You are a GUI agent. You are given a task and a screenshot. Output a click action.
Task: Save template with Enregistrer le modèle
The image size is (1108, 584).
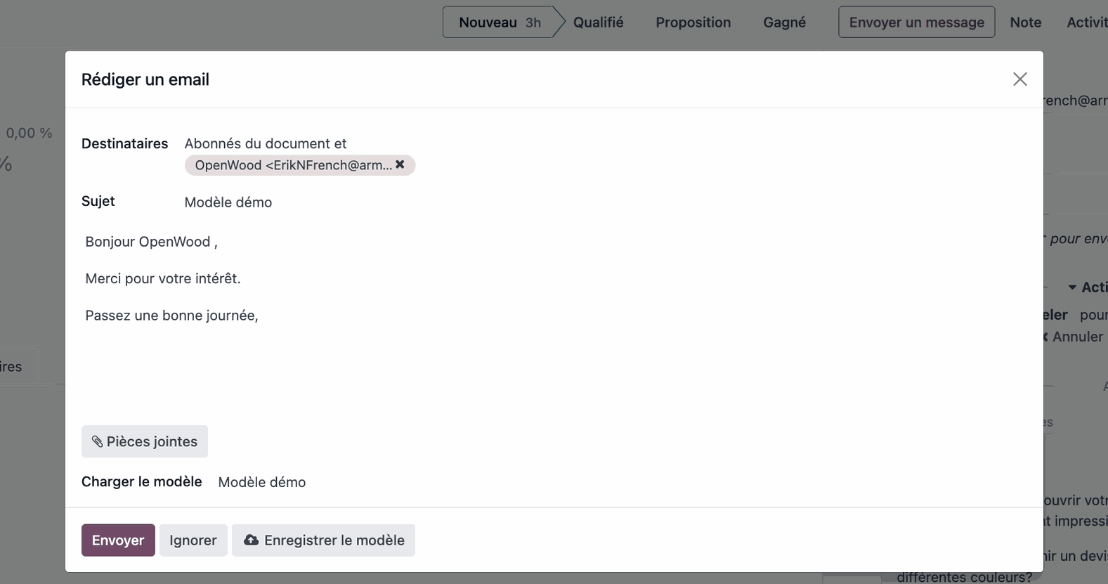click(323, 540)
